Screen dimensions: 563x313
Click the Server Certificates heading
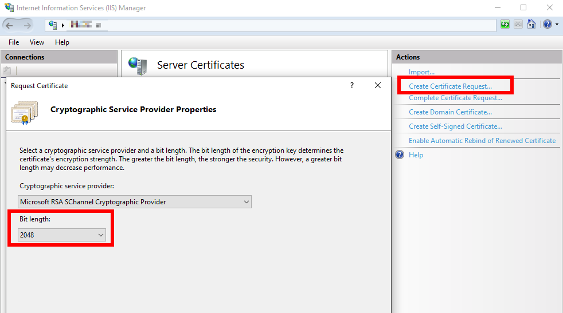click(200, 65)
